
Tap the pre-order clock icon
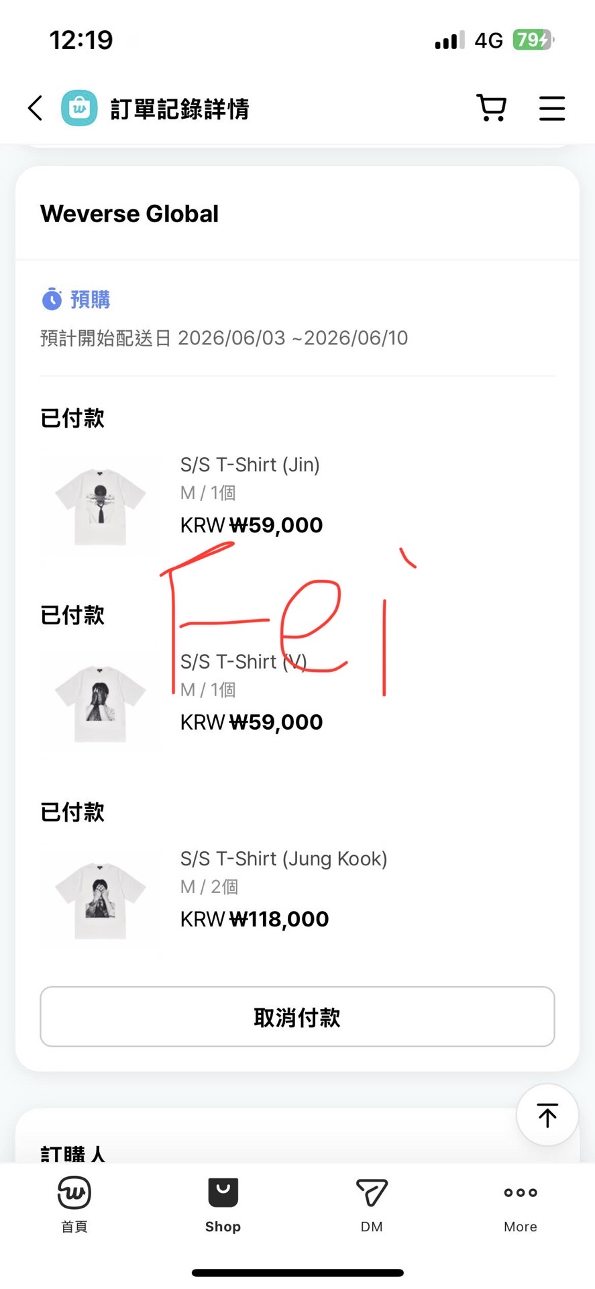52,299
